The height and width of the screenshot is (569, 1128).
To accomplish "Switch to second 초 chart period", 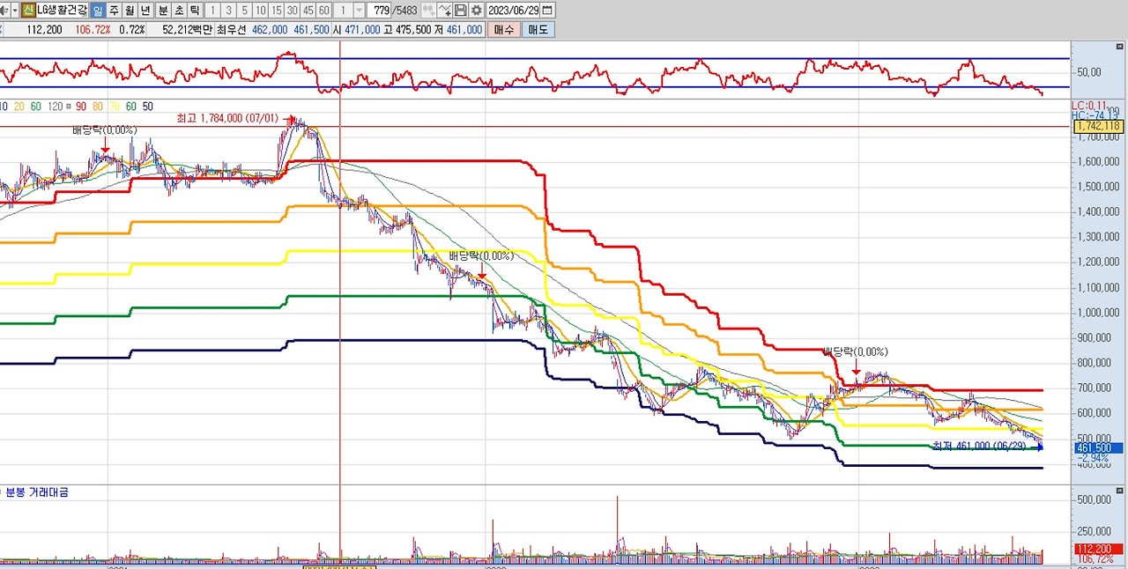I will tap(179, 10).
